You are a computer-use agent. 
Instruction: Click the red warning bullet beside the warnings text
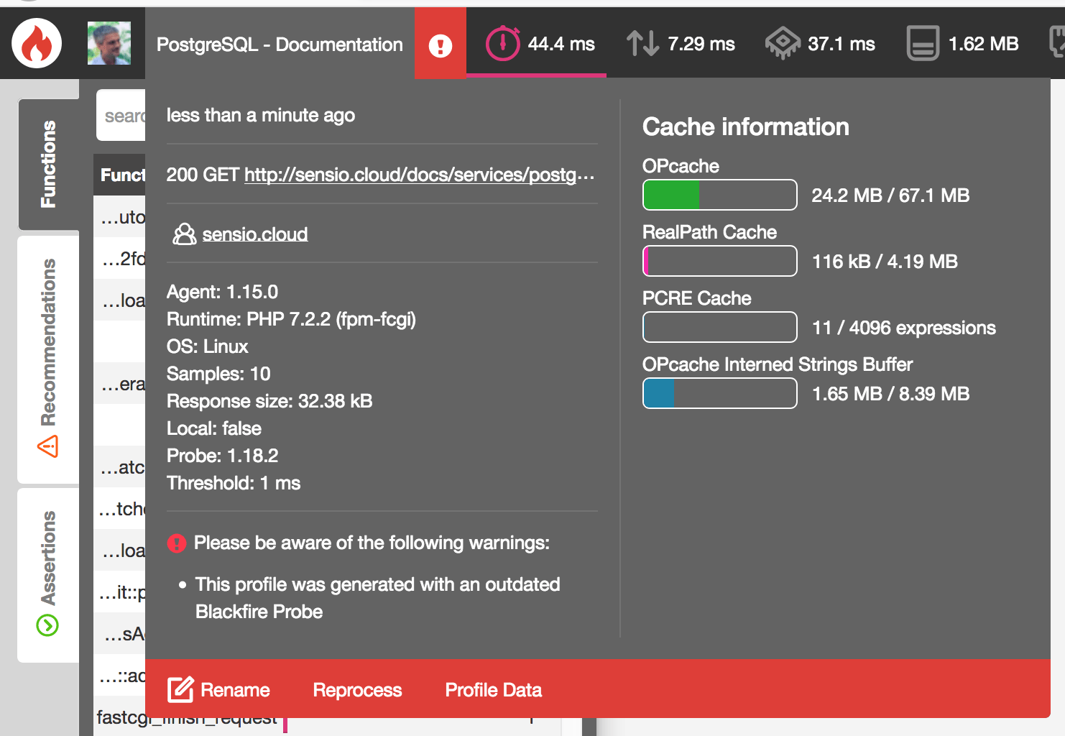point(177,543)
